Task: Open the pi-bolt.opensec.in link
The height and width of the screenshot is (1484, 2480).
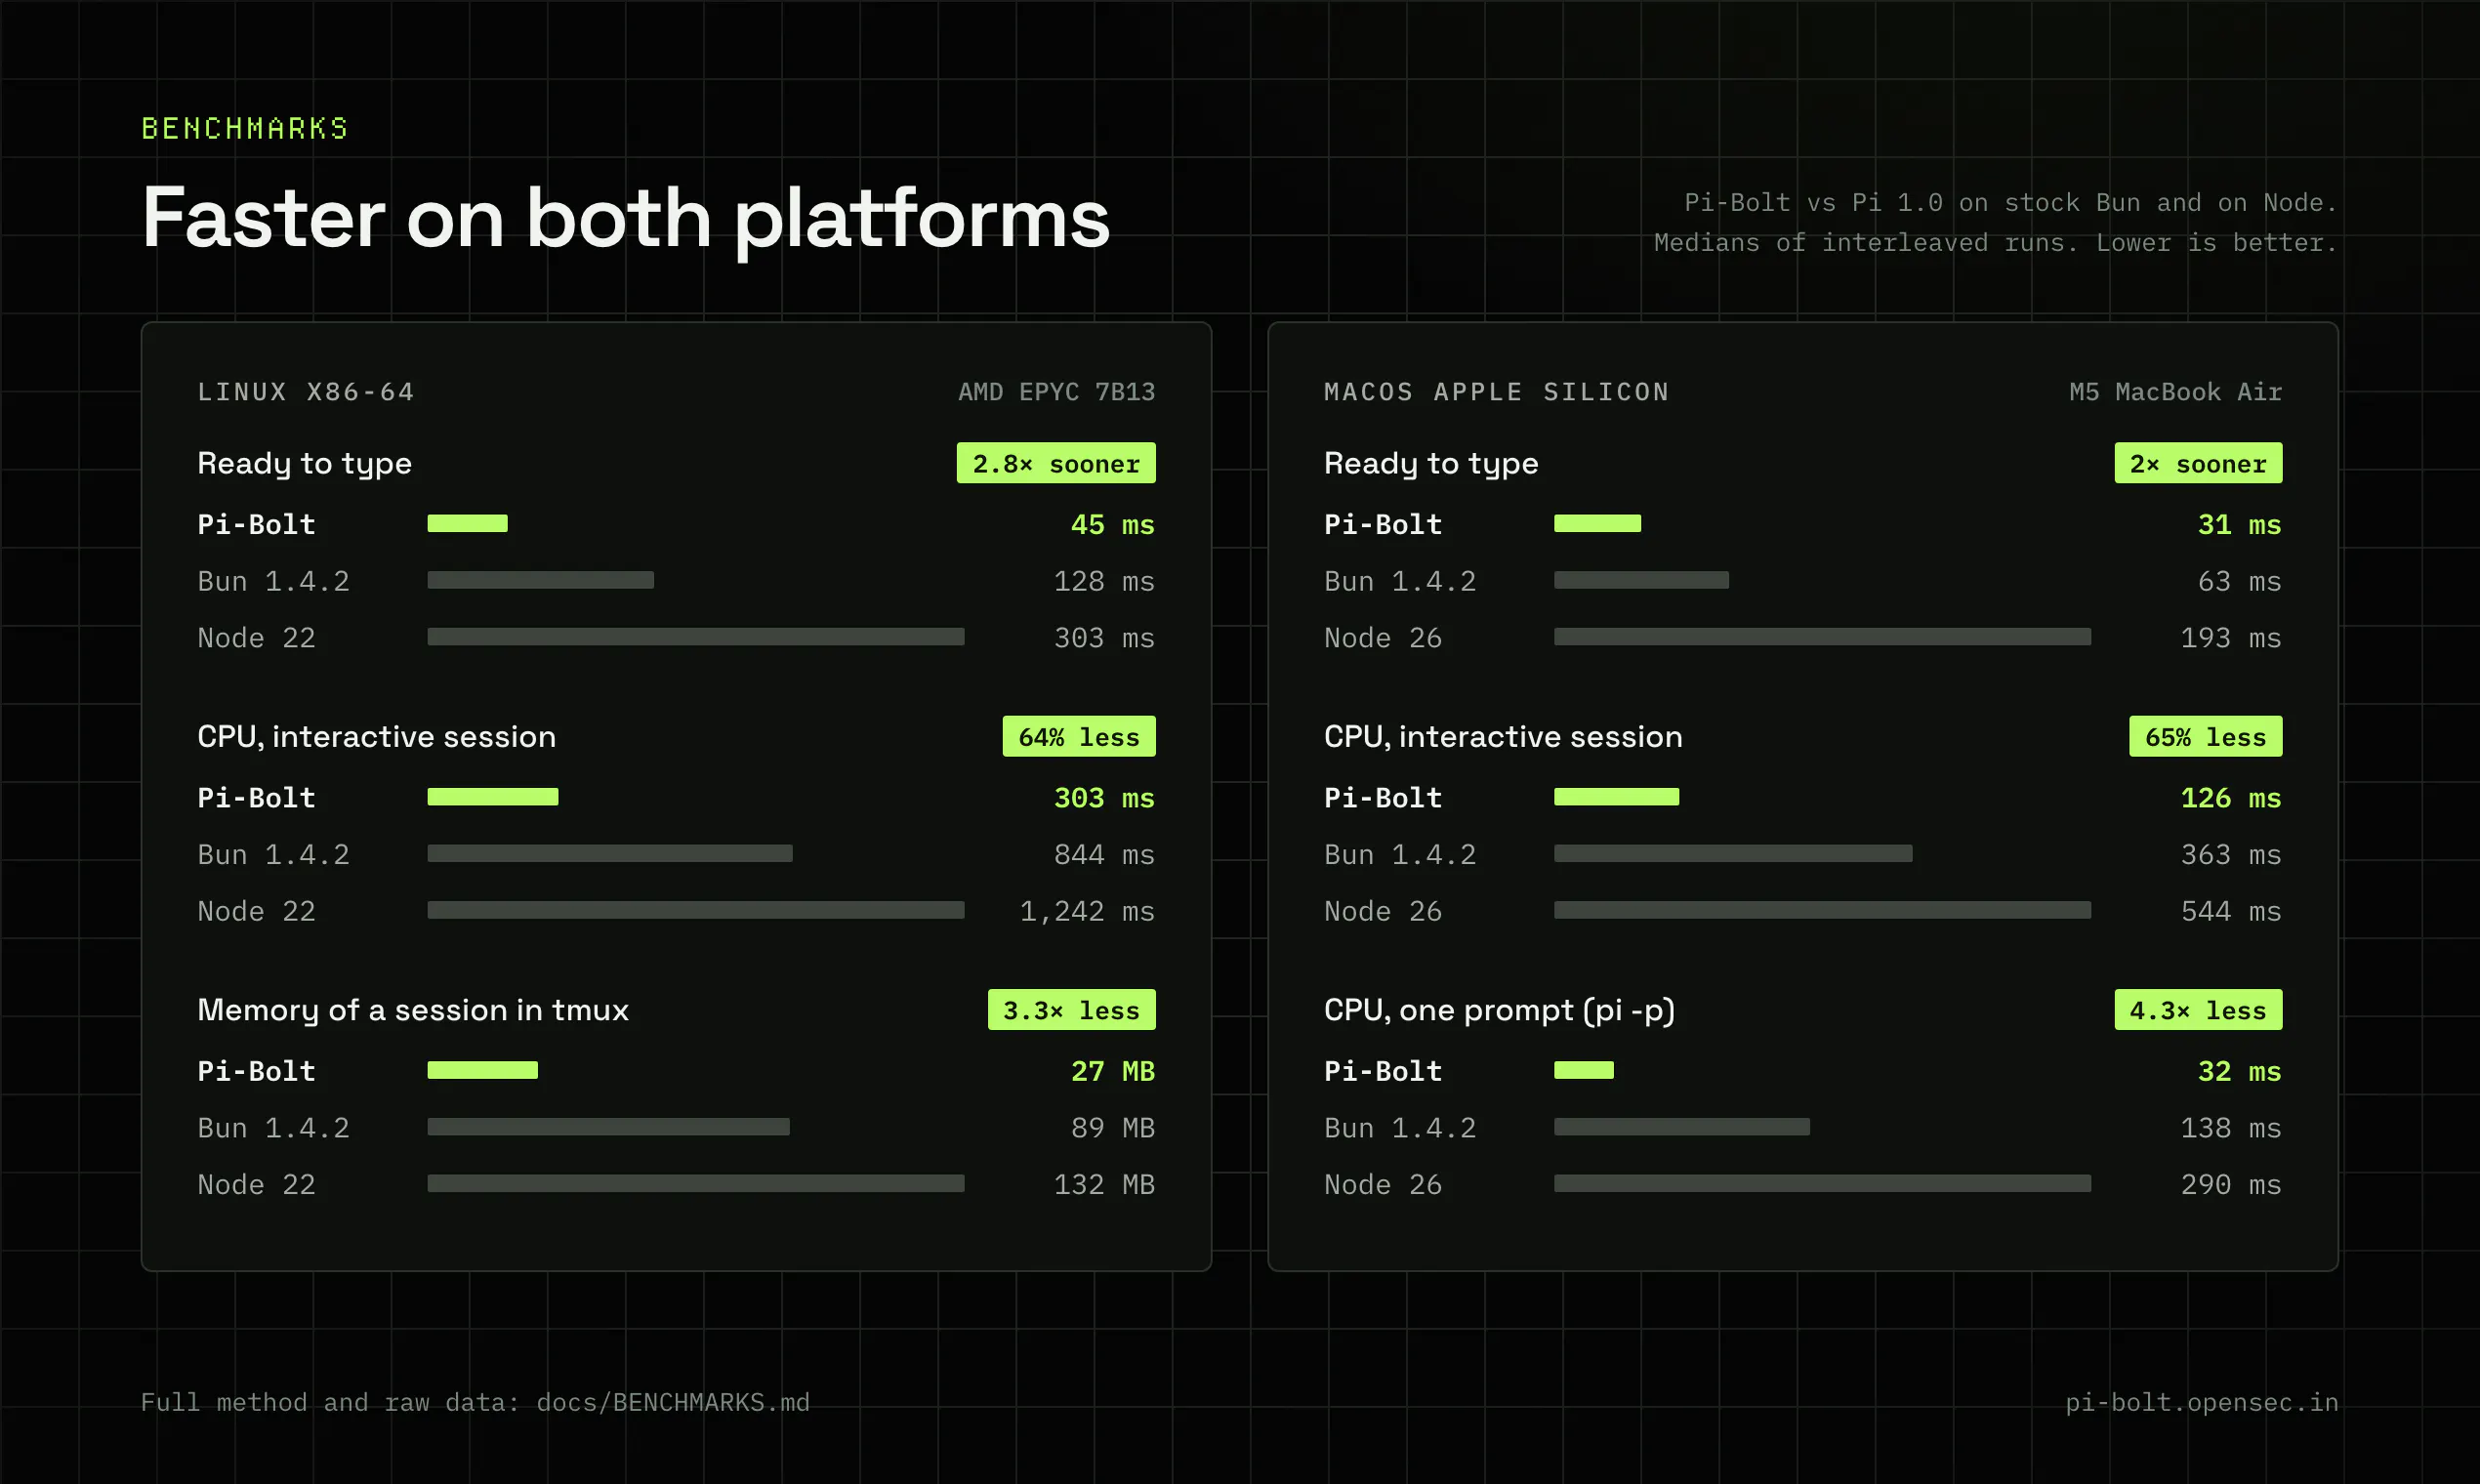Action: (2202, 1402)
